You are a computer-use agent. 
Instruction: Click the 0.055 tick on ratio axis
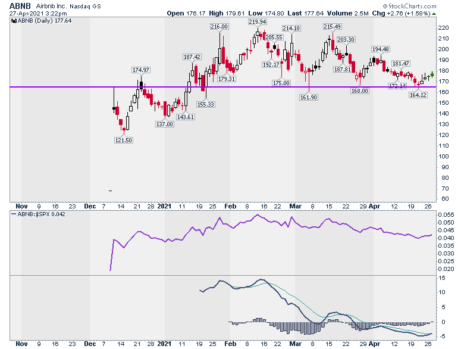(446, 215)
